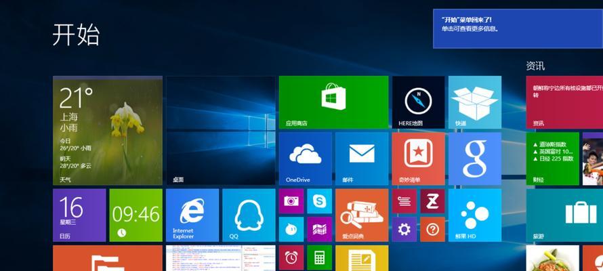Open the QQ penguin tile
This screenshot has width=603, height=271.
coord(249,215)
